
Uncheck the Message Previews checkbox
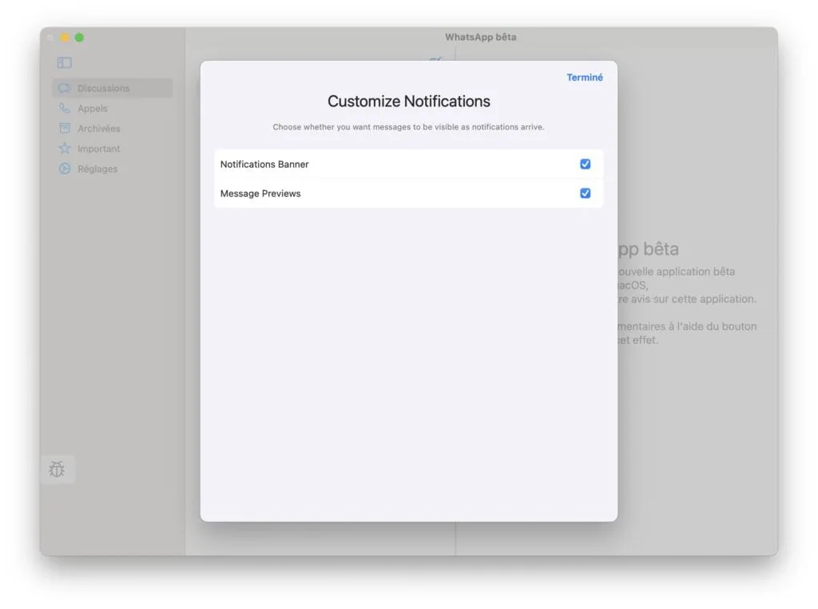click(x=586, y=193)
